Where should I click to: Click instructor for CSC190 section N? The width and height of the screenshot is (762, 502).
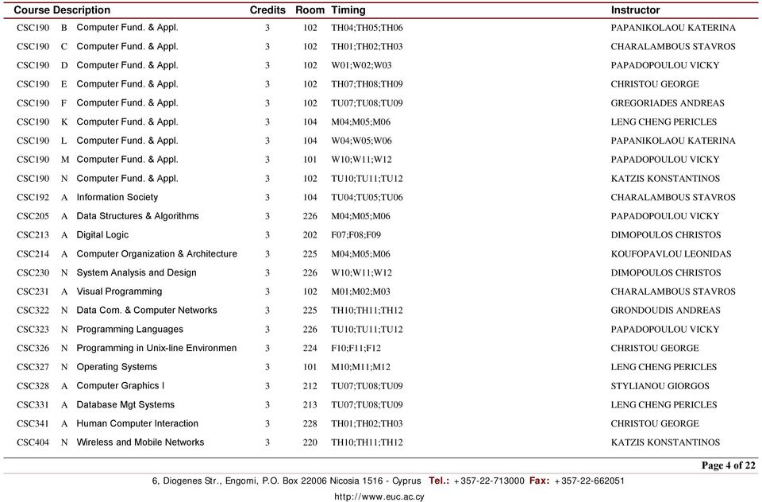[665, 179]
